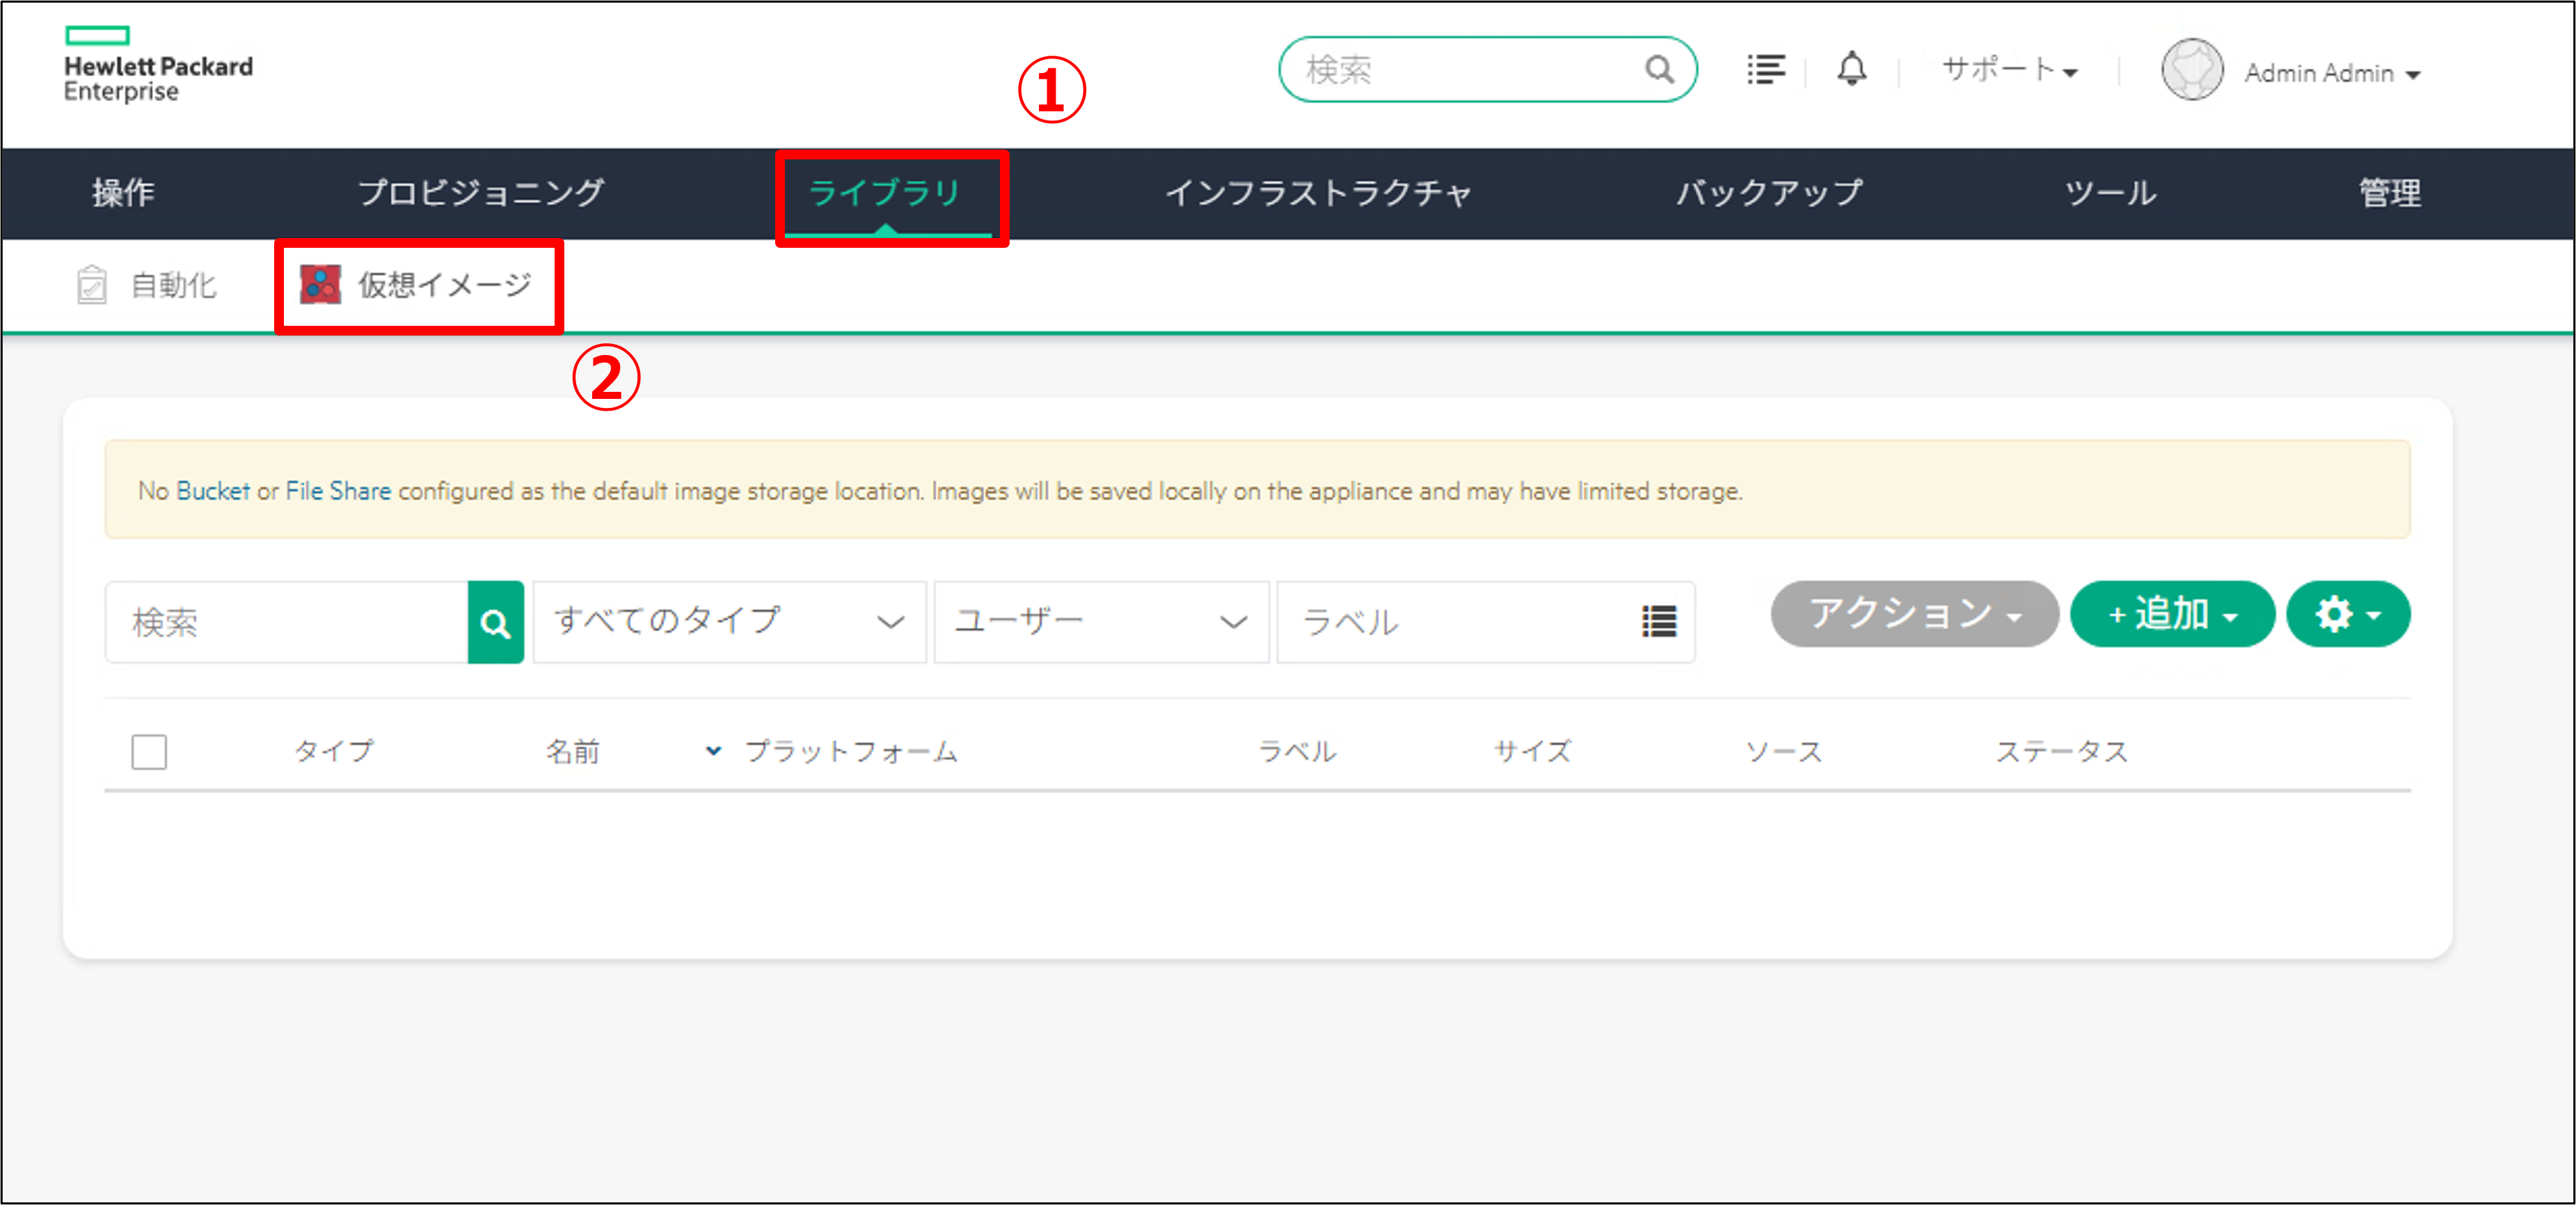Click the table 検索 input field
Screen dimensions: 2576x1205
287,622
